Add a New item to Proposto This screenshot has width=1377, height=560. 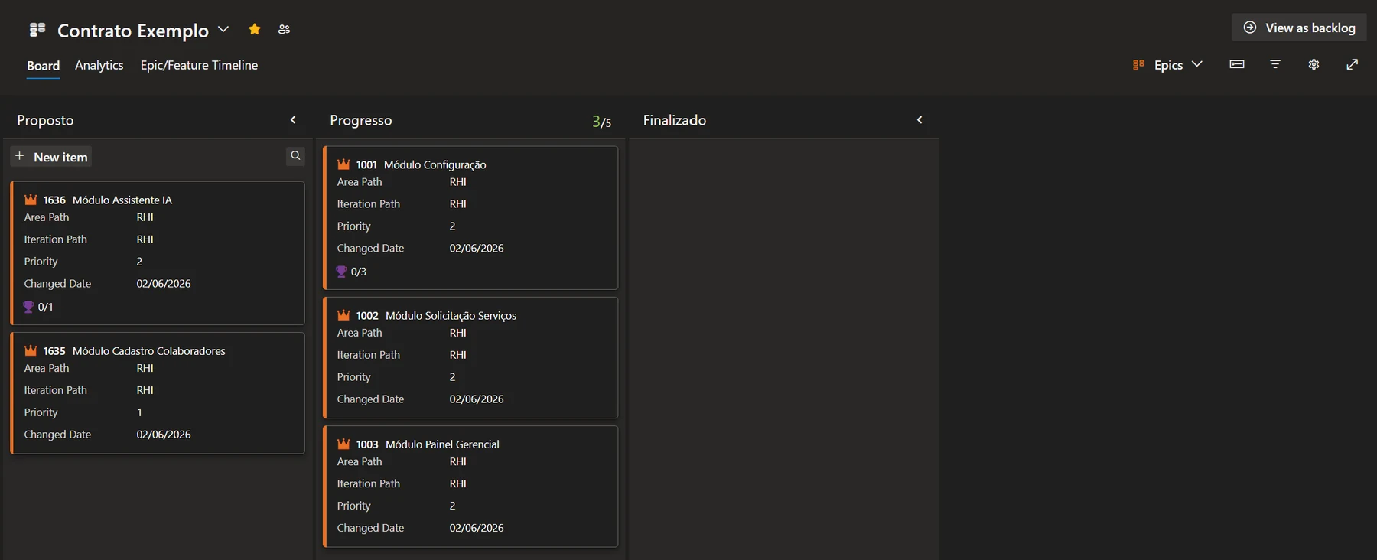(x=51, y=157)
